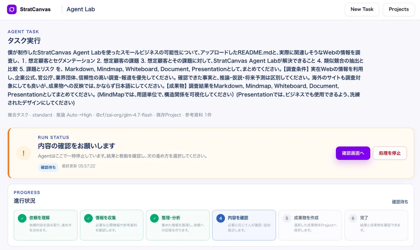Click the StratCanvas purple logo icon
420x250 pixels.
[x=12, y=9]
